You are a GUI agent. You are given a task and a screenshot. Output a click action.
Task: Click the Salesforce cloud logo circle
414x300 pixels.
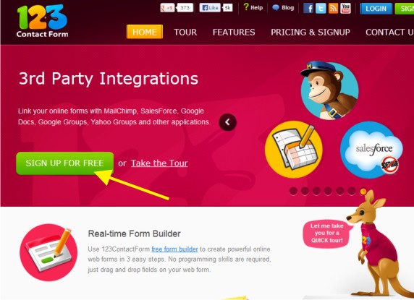point(371,150)
